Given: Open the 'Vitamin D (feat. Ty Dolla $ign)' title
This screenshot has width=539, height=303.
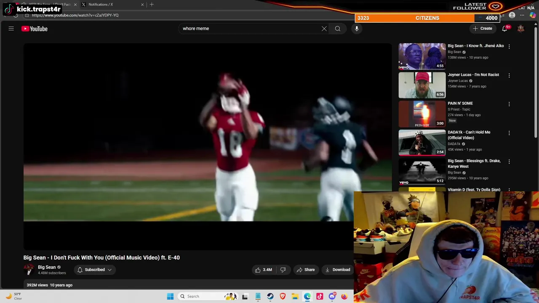Looking at the screenshot, I should pyautogui.click(x=474, y=189).
